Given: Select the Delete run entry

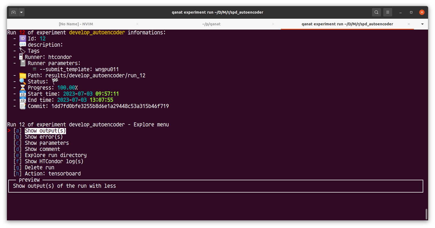Looking at the screenshot, I should pyautogui.click(x=39, y=167).
